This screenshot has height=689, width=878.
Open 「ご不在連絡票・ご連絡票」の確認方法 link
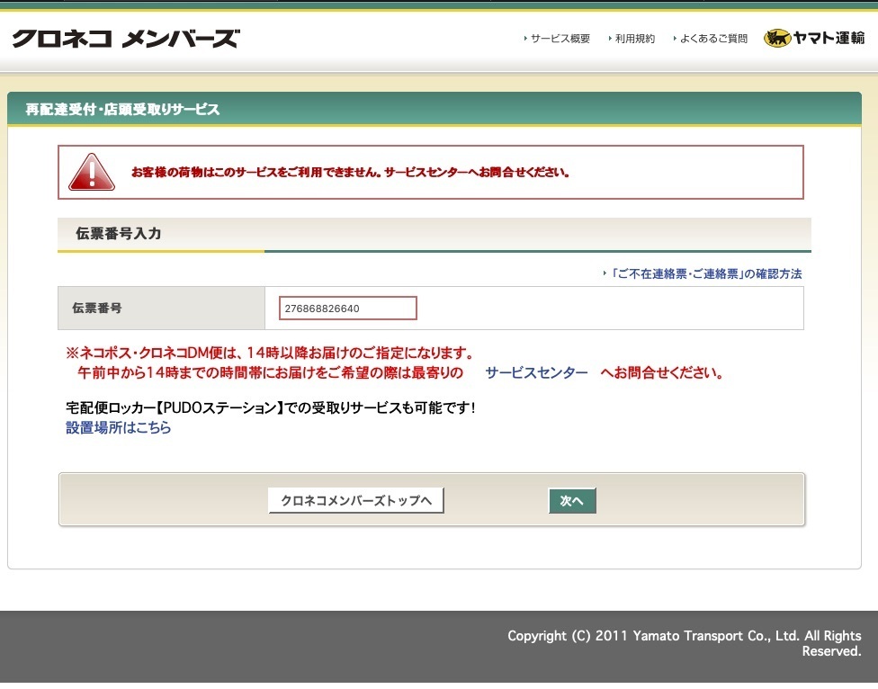[x=706, y=273]
